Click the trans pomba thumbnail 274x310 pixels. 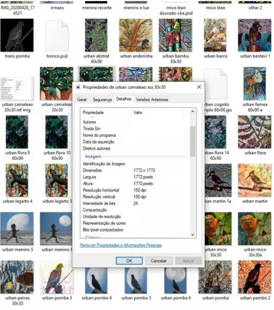(x=17, y=35)
